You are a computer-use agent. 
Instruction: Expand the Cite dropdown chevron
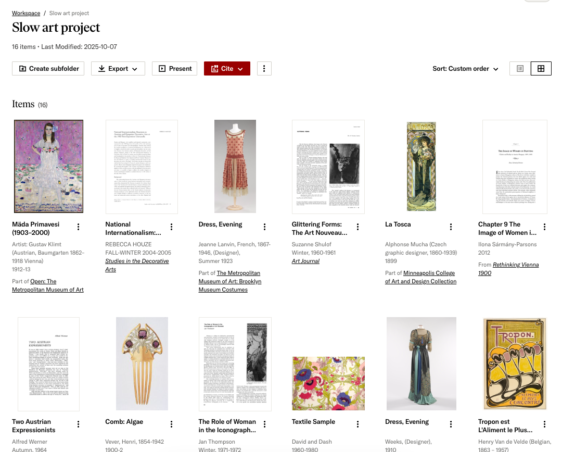[x=240, y=68]
